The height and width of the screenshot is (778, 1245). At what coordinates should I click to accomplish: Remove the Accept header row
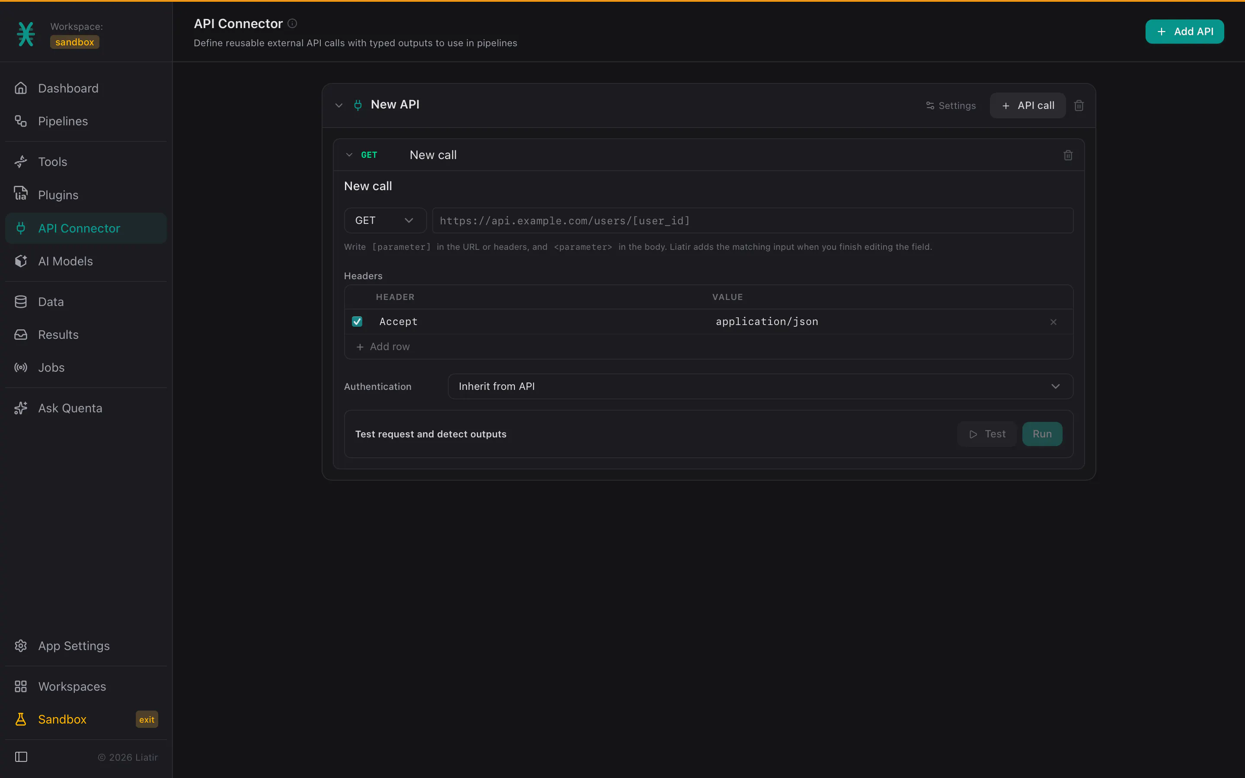(1053, 322)
